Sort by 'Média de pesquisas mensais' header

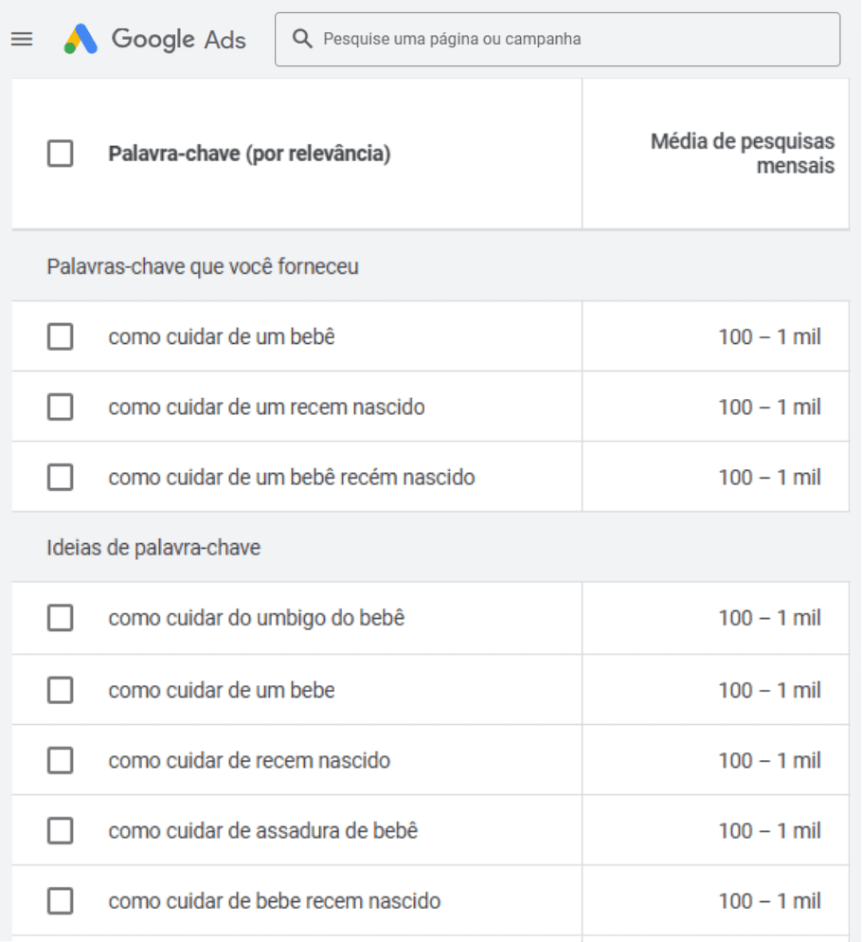click(742, 154)
